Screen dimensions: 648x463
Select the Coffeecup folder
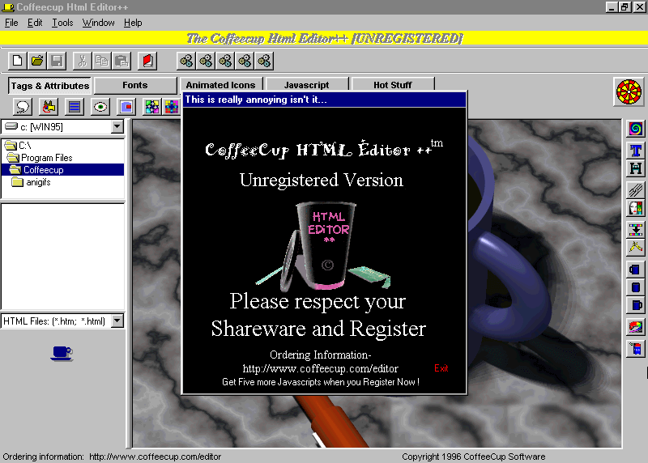pyautogui.click(x=63, y=170)
